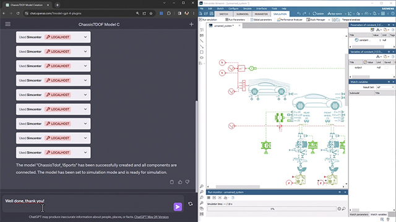Open font dropdown in Variables panel toolbar
Image resolution: width=396 pixels, height=222 pixels.
[379, 57]
